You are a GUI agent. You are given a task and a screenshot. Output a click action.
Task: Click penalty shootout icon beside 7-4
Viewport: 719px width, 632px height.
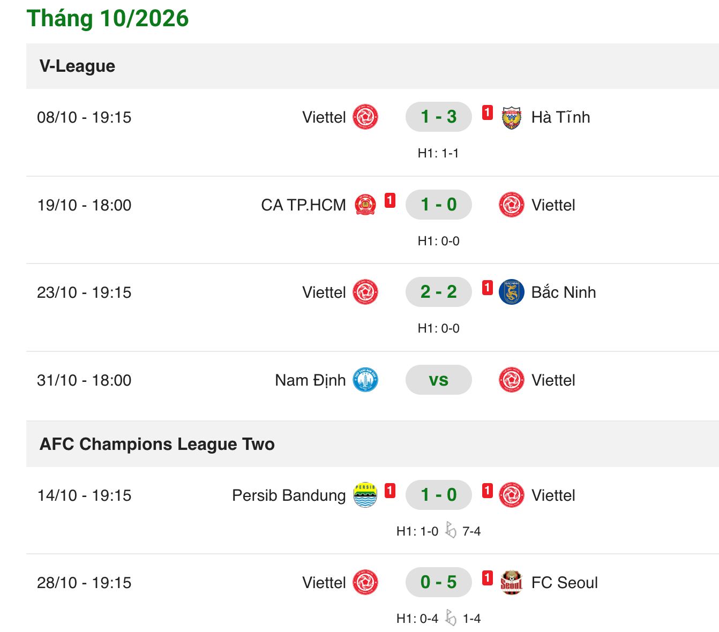click(451, 531)
